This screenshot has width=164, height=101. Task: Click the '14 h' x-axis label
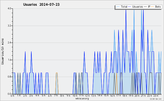coord(100,96)
